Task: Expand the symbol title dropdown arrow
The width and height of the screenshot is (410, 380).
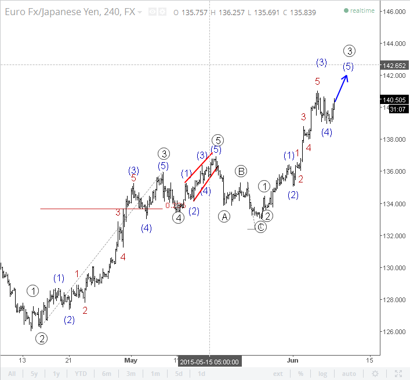Action: tap(140, 12)
